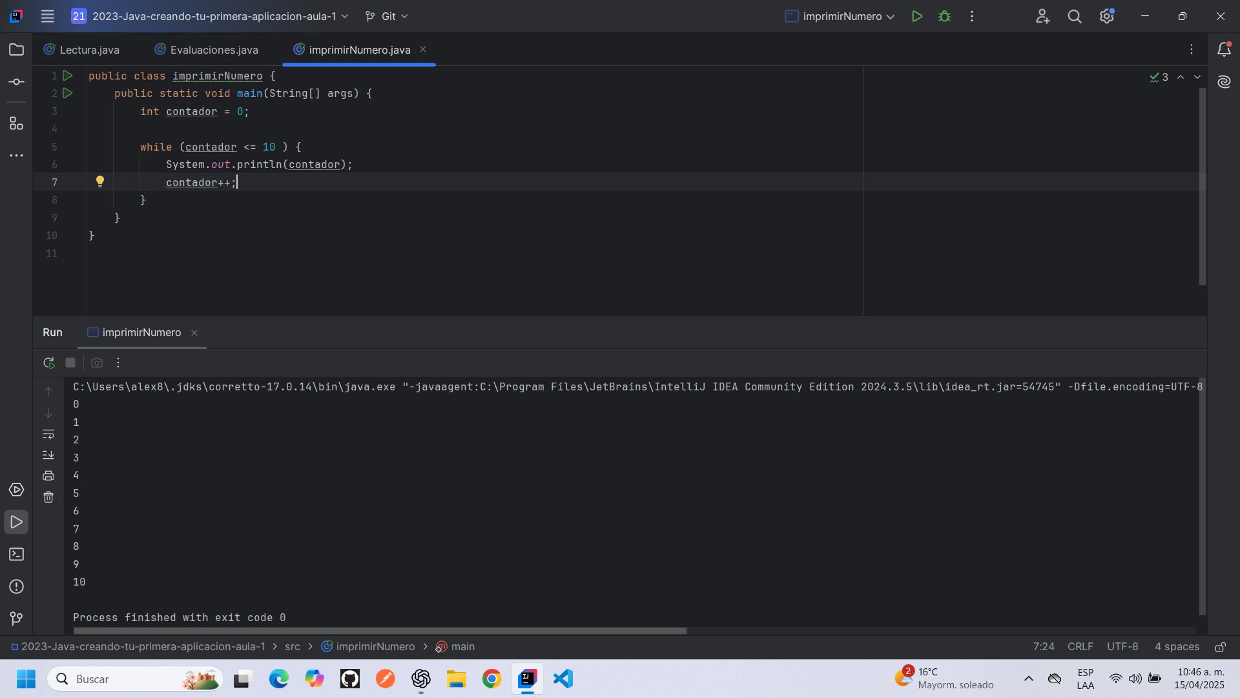Viewport: 1240px width, 698px height.
Task: Change file encoding UTF-8
Action: pos(1122,646)
